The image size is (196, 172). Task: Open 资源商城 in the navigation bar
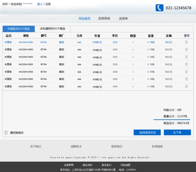(x=104, y=19)
